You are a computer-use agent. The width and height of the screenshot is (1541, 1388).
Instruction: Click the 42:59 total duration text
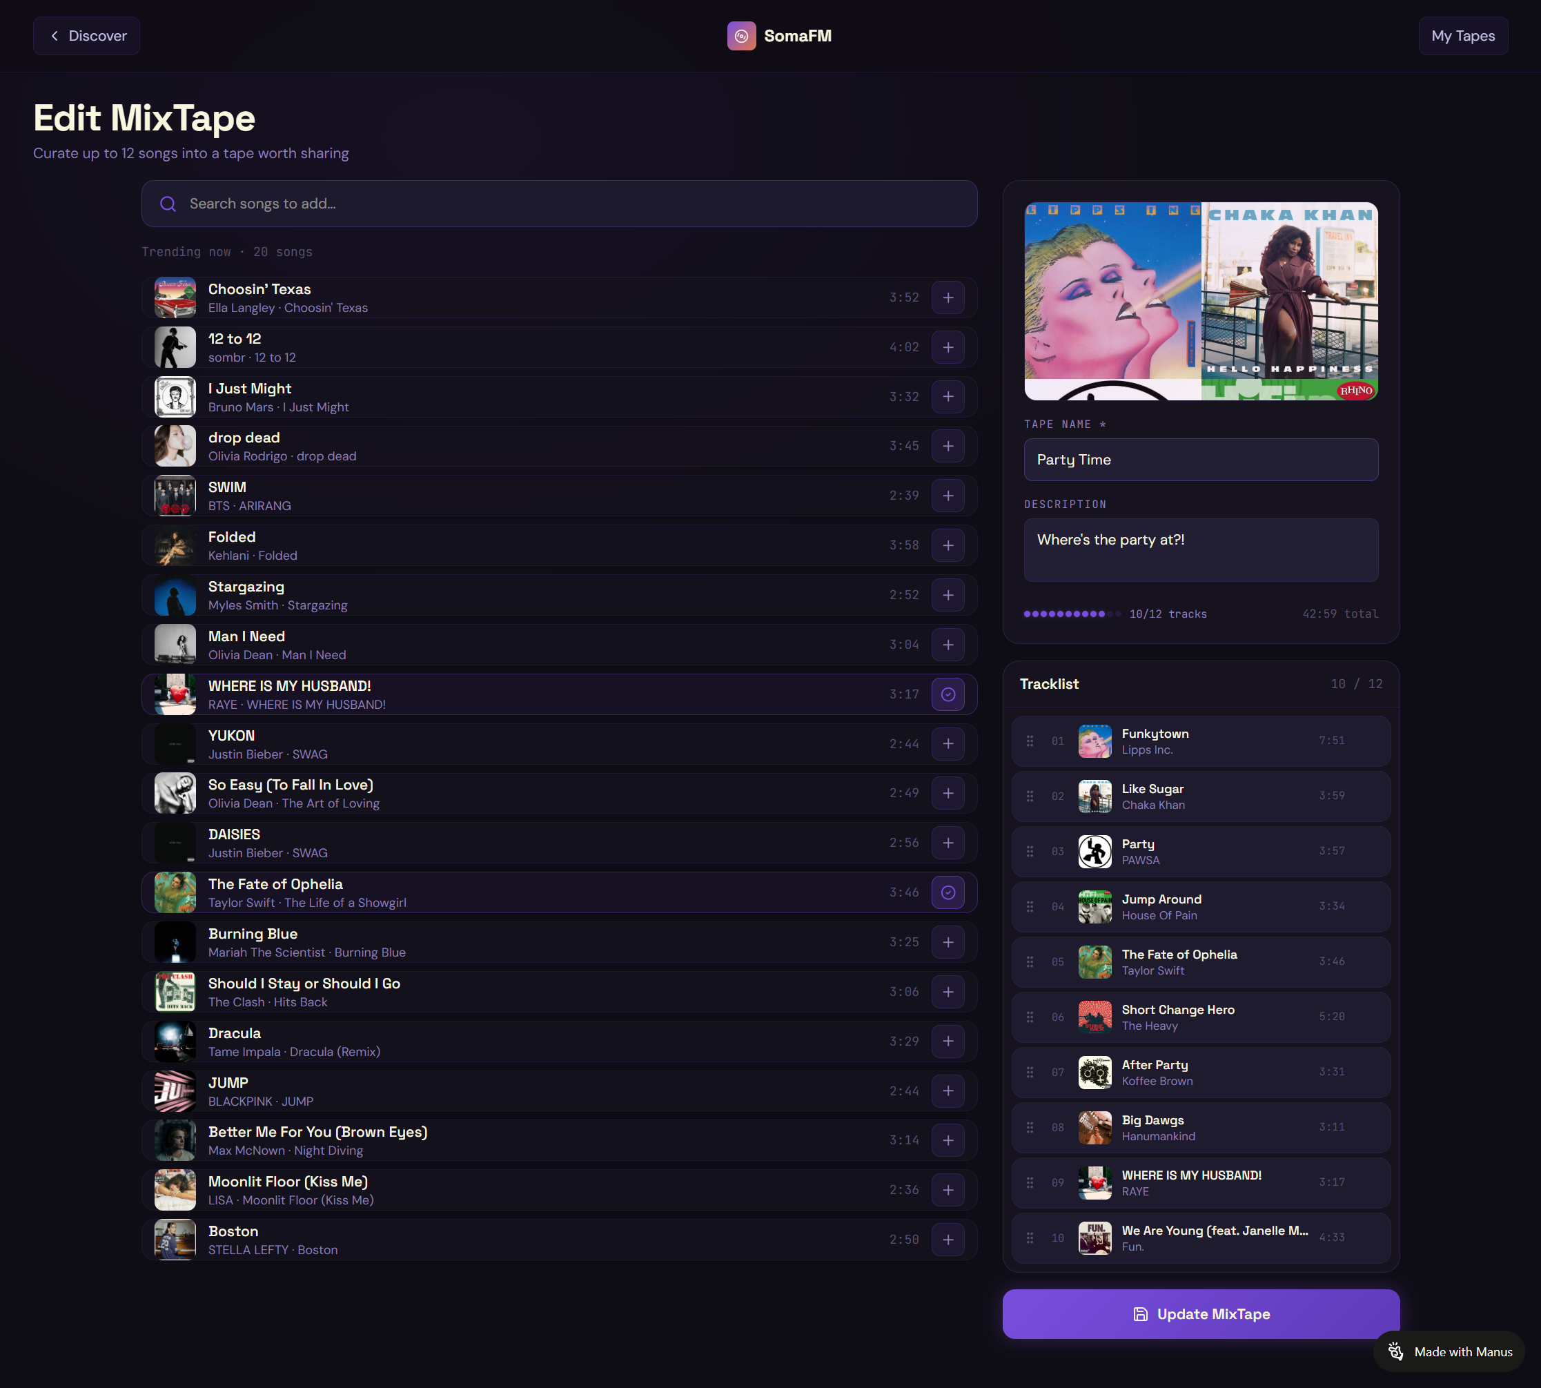1339,614
